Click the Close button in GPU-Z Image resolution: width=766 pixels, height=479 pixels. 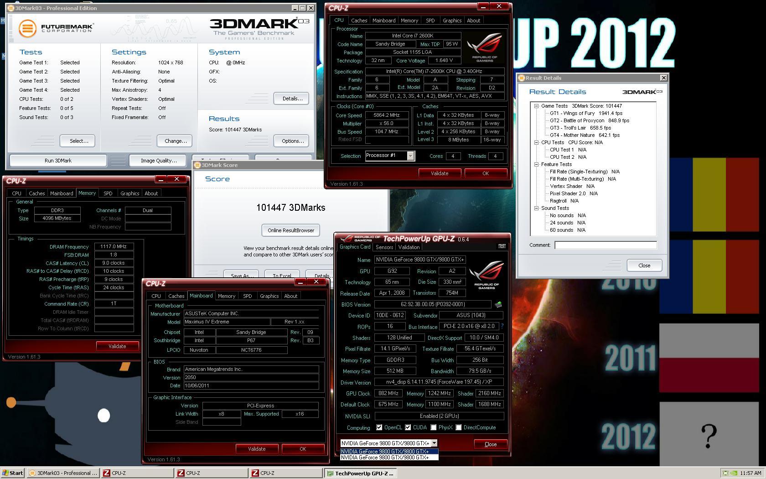[491, 444]
